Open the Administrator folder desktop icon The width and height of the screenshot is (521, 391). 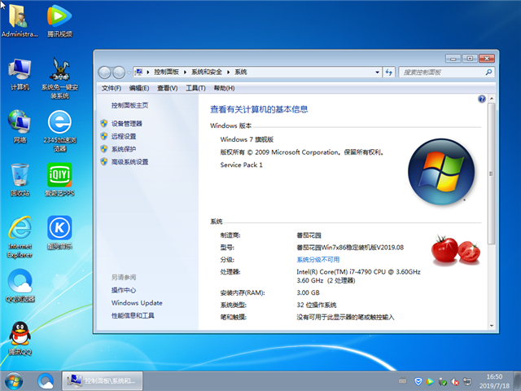tap(20, 20)
